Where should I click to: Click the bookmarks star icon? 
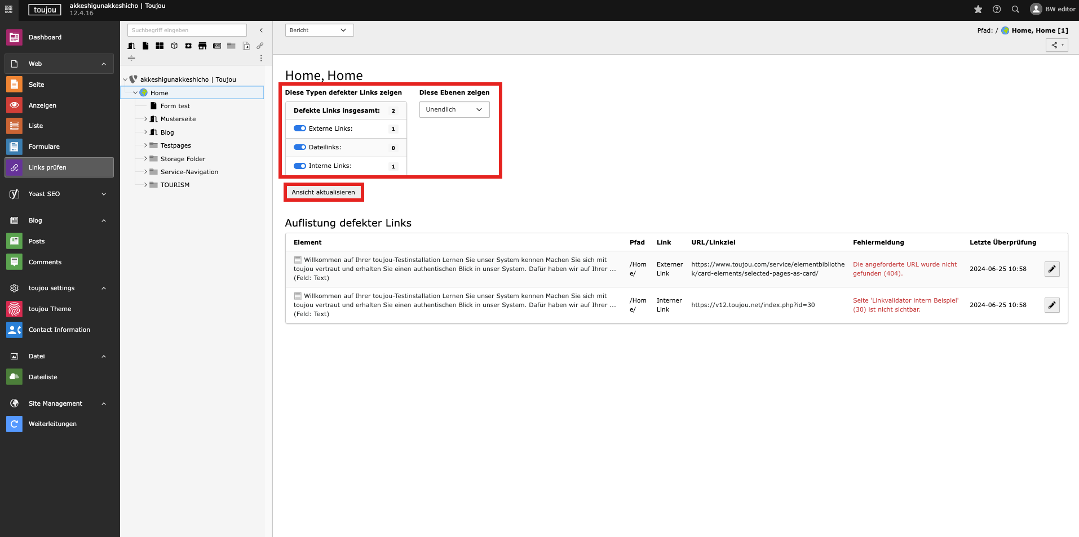click(x=978, y=10)
